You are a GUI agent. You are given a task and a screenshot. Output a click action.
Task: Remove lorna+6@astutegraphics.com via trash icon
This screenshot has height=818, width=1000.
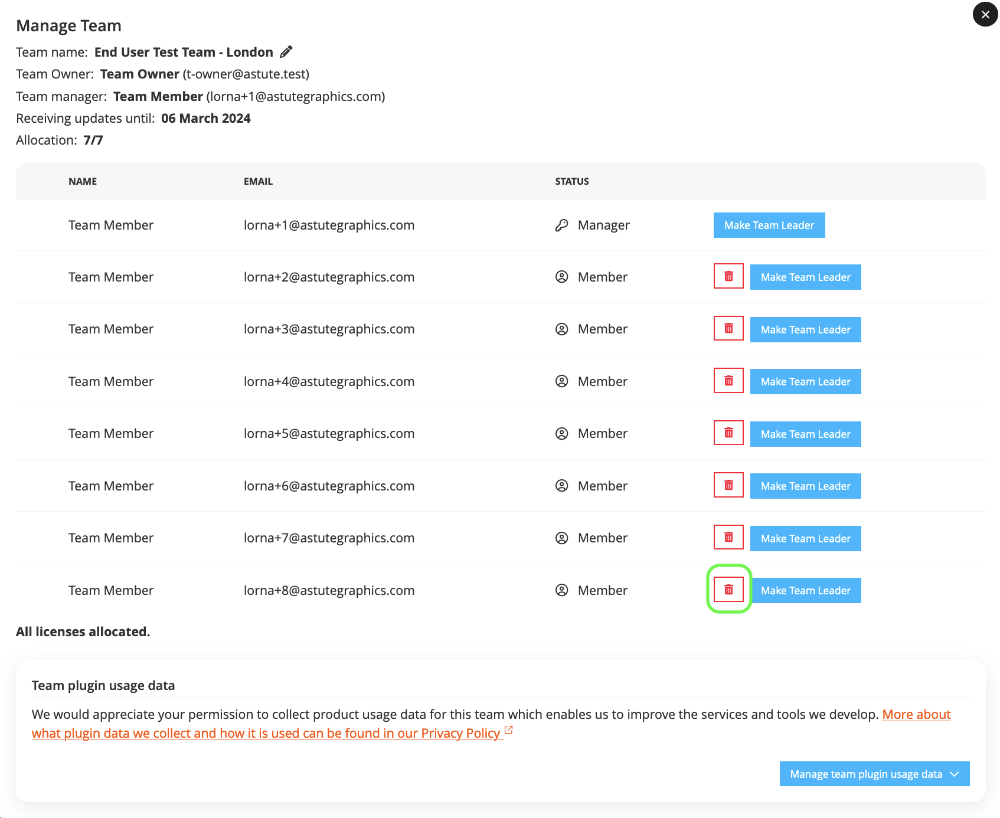click(x=728, y=486)
